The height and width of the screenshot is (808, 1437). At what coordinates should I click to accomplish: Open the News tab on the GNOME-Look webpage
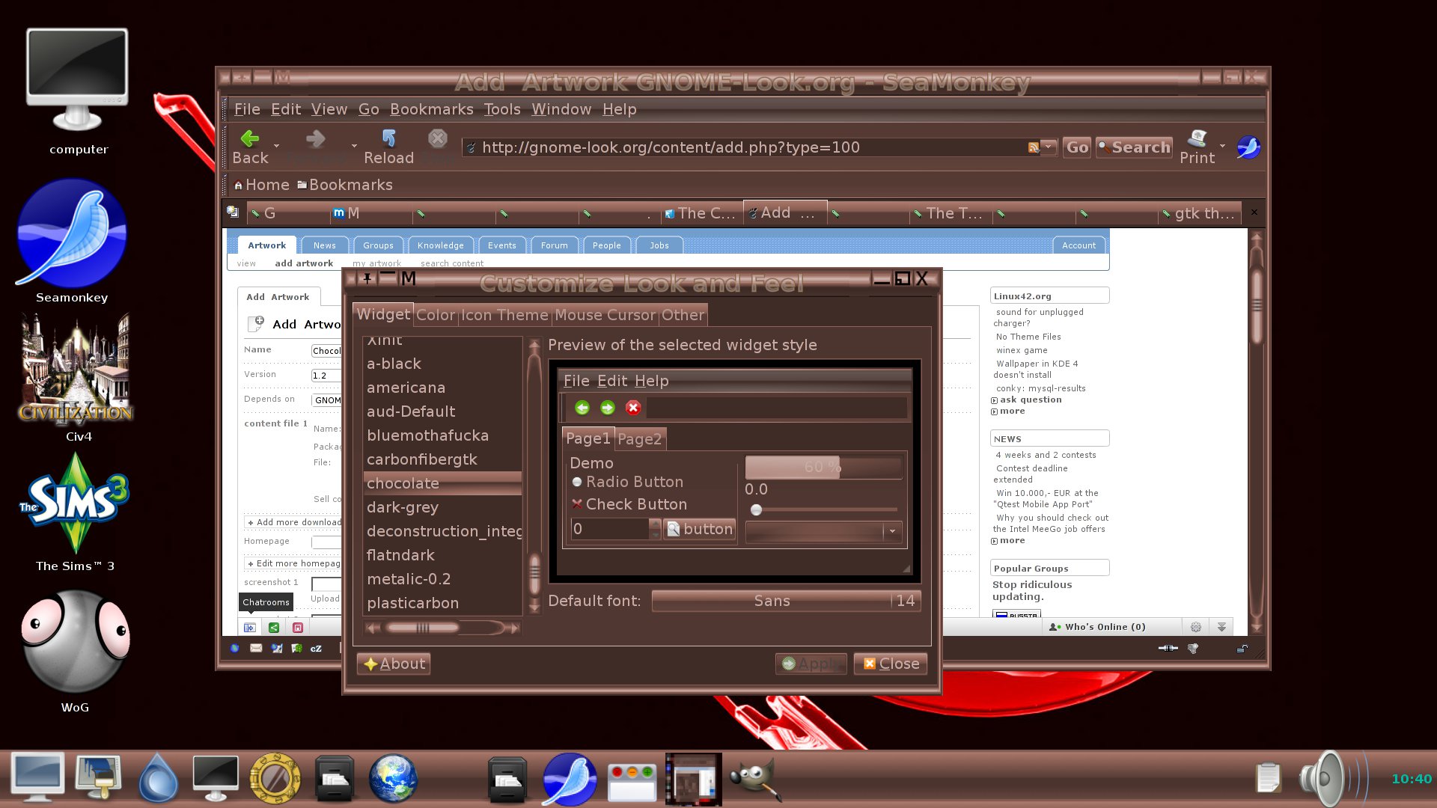click(324, 245)
